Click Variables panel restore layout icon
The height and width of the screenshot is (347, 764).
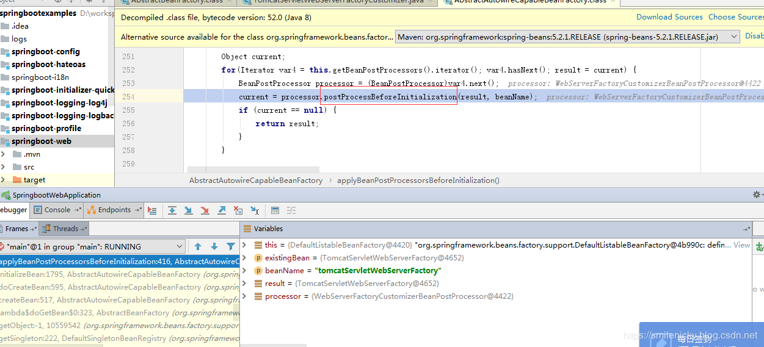pyautogui.click(x=747, y=229)
